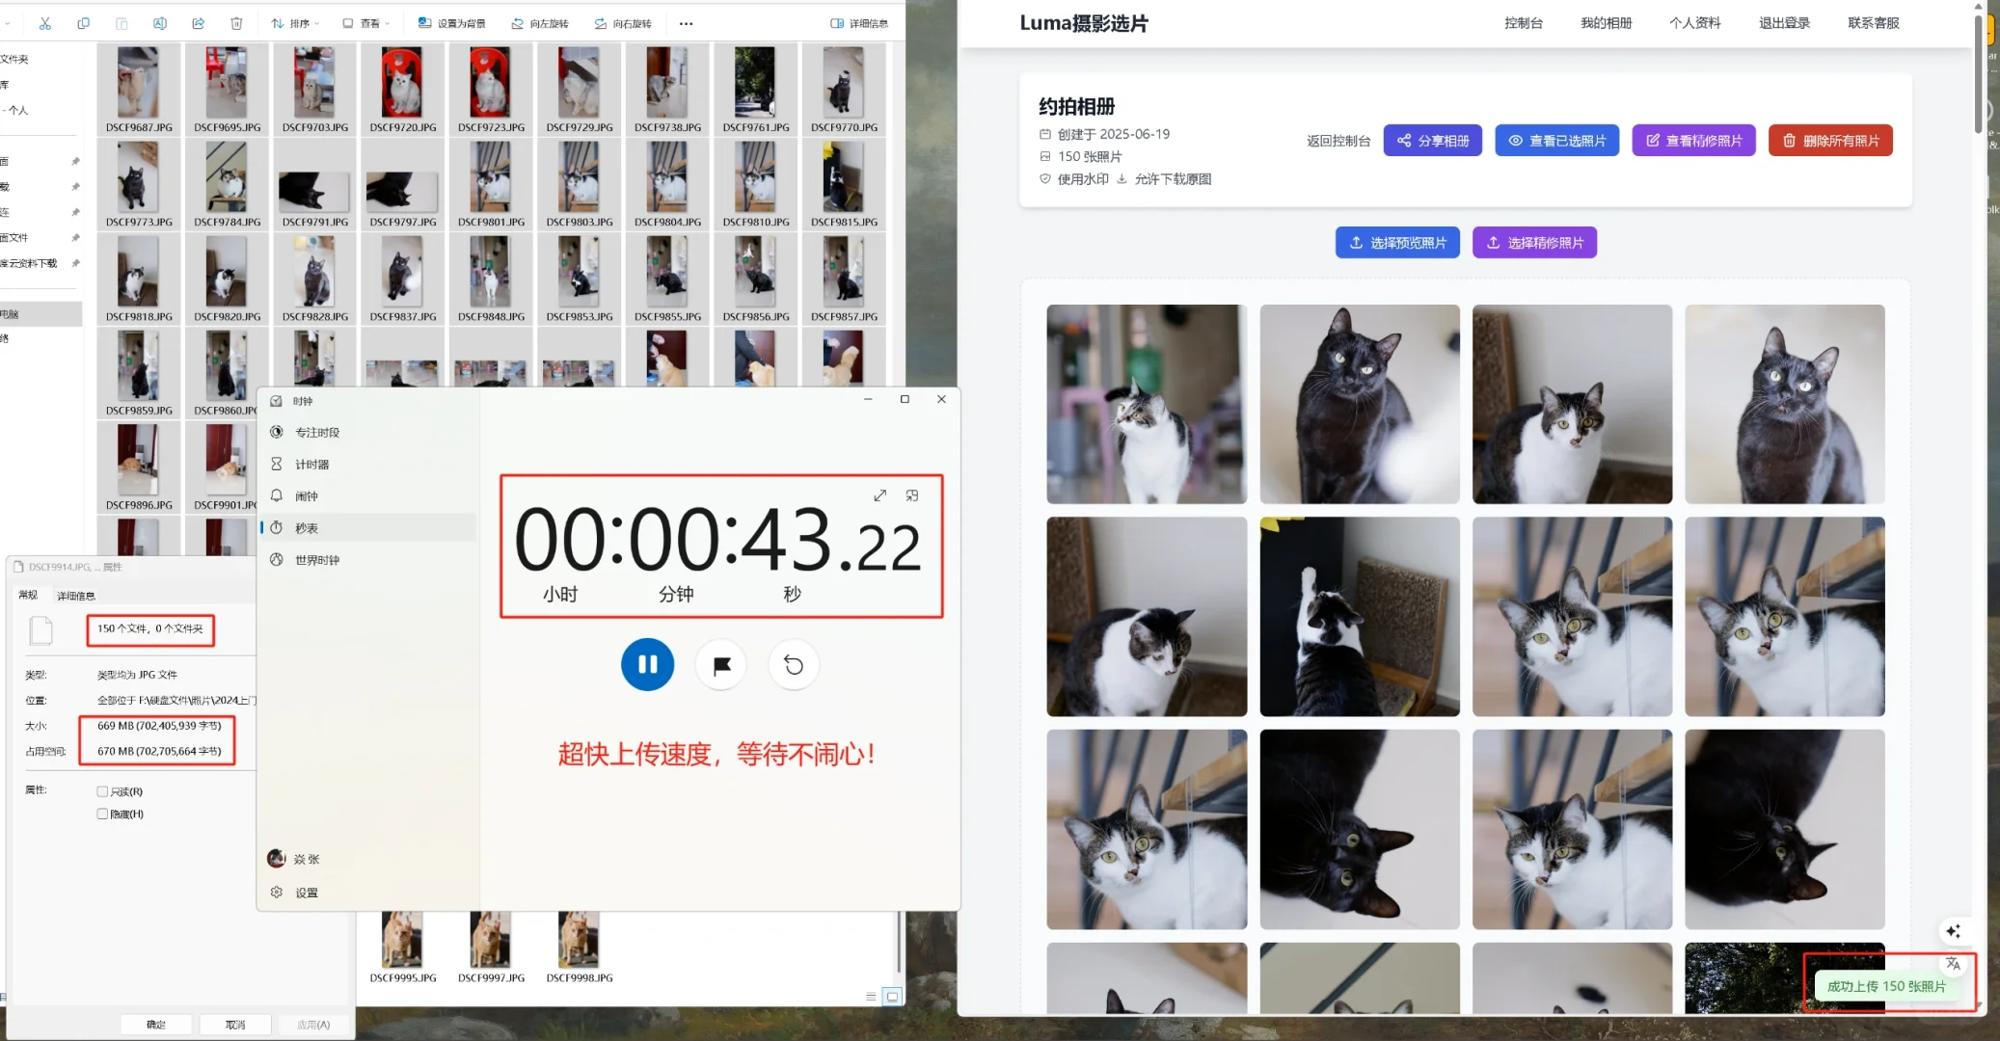Click the red 删除所有照片 button
The height and width of the screenshot is (1041, 2000).
pyautogui.click(x=1829, y=141)
